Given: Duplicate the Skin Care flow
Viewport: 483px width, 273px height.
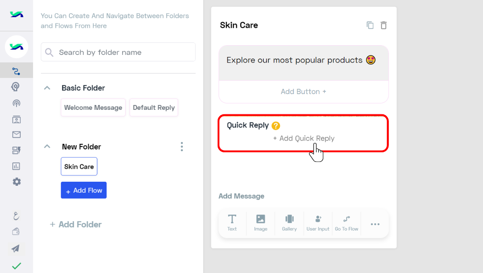Looking at the screenshot, I should click(x=370, y=25).
